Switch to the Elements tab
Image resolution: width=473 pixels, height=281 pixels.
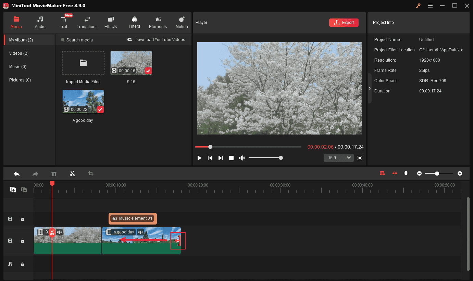click(x=158, y=23)
